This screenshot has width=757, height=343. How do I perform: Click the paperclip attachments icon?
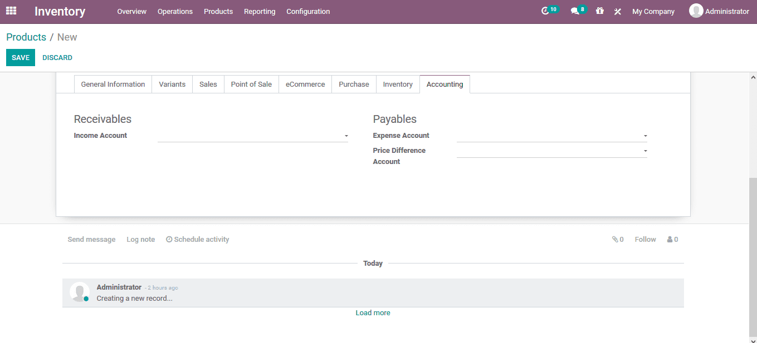(x=616, y=239)
